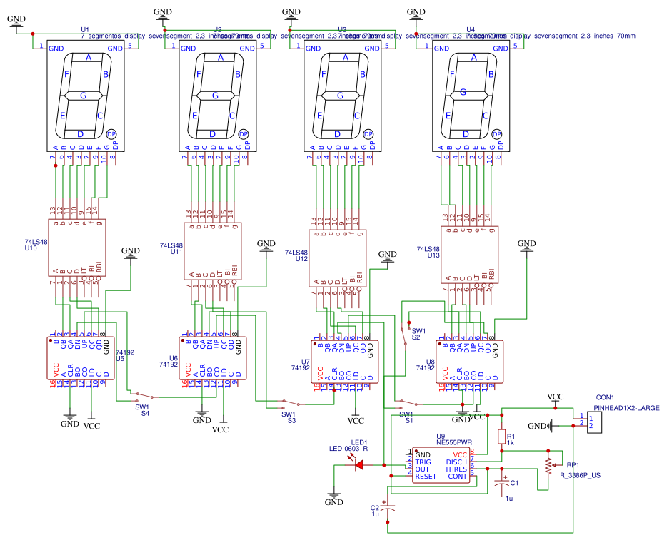The height and width of the screenshot is (540, 667).
Task: Pick the U4 seven-segment display symbol
Action: 471,96
